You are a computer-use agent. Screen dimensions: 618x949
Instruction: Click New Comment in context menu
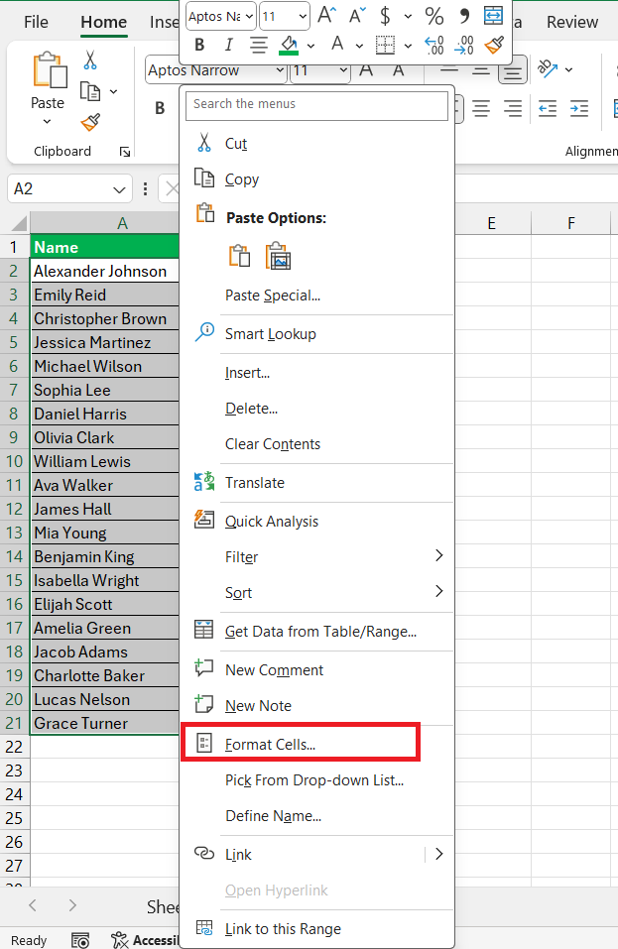[317, 670]
